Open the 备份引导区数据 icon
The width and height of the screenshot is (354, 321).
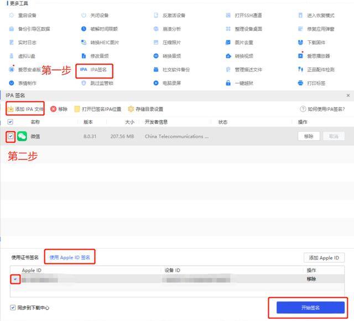coord(11,29)
